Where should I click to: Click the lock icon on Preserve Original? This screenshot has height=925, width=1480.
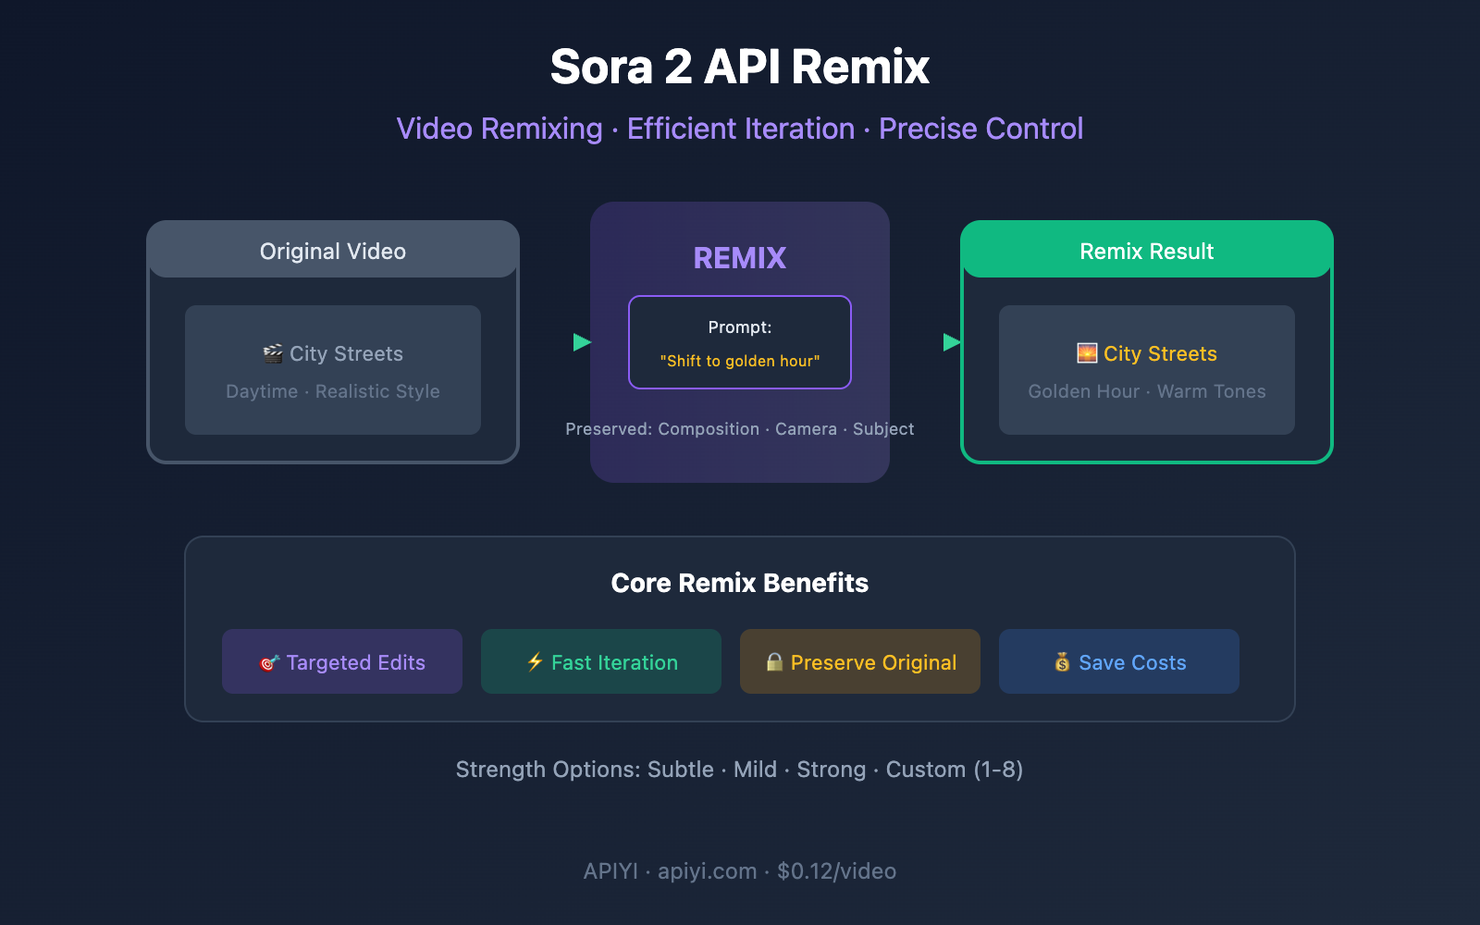pyautogui.click(x=775, y=661)
